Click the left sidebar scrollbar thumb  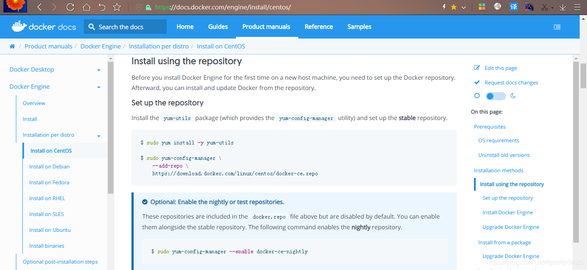pyautogui.click(x=110, y=127)
